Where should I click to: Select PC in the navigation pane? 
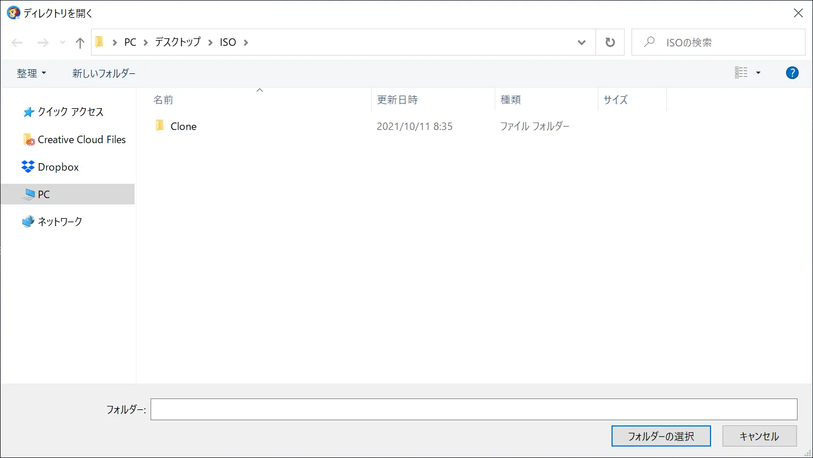[68, 194]
